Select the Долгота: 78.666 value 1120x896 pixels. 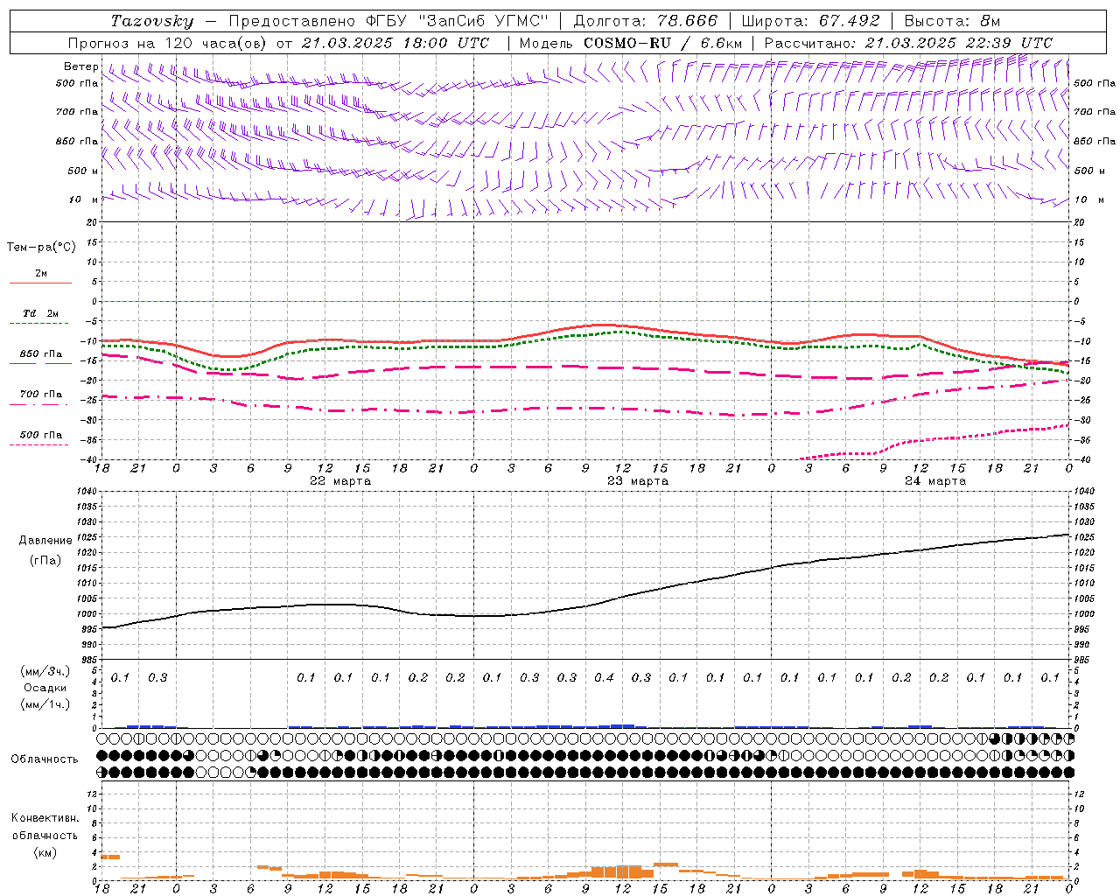tap(646, 21)
